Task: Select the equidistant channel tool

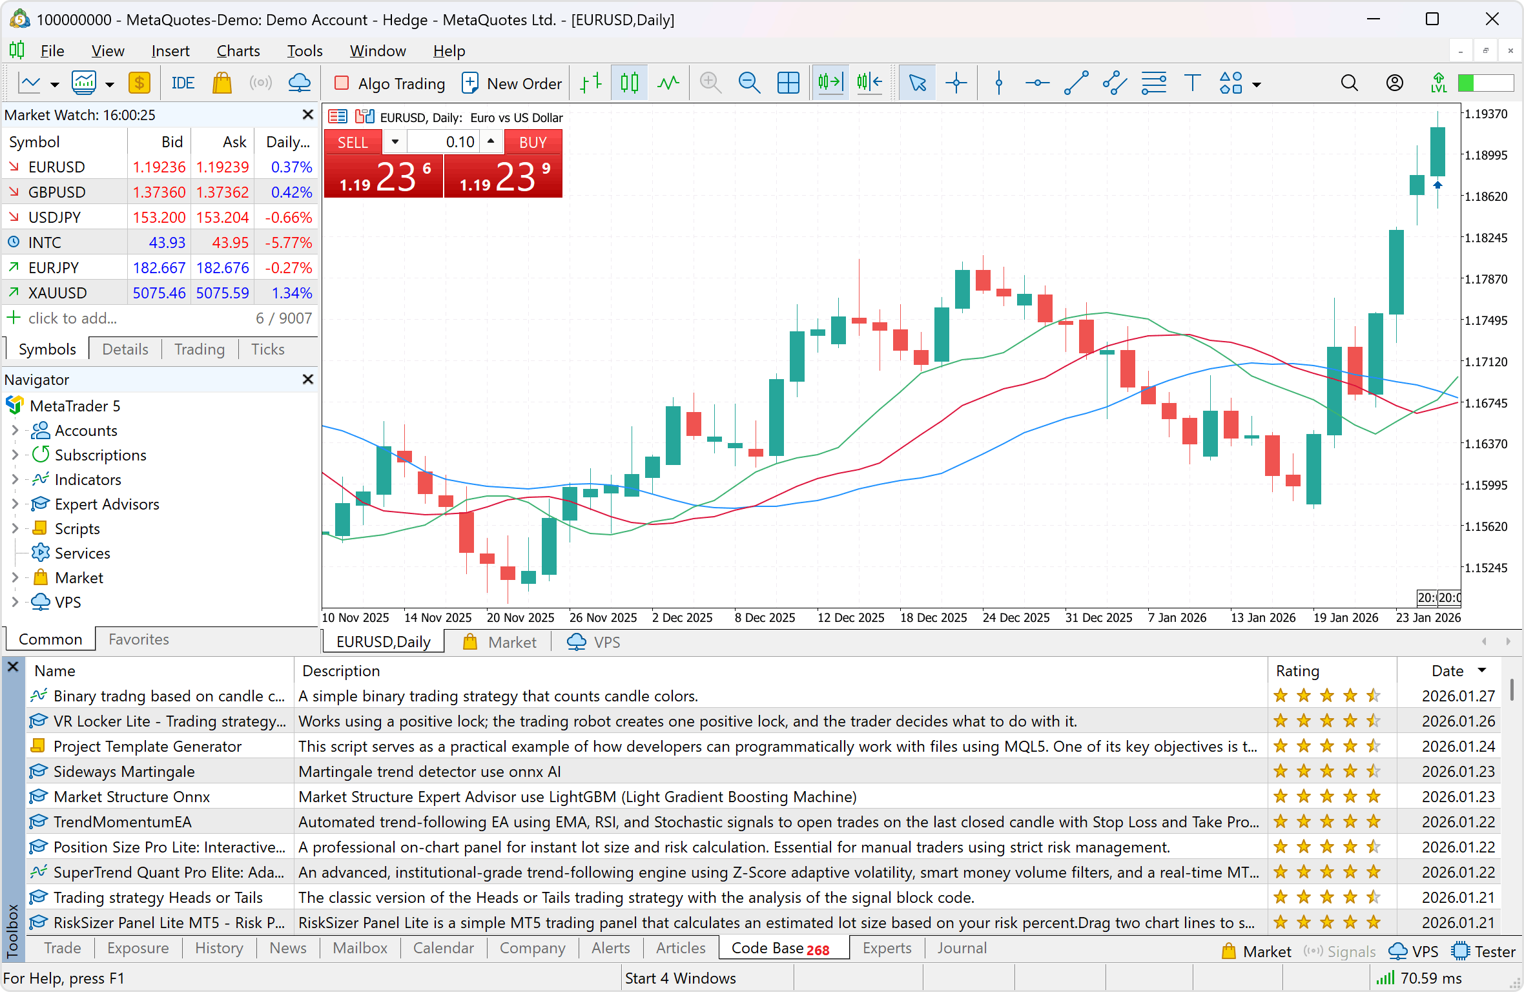Action: pyautogui.click(x=1115, y=83)
